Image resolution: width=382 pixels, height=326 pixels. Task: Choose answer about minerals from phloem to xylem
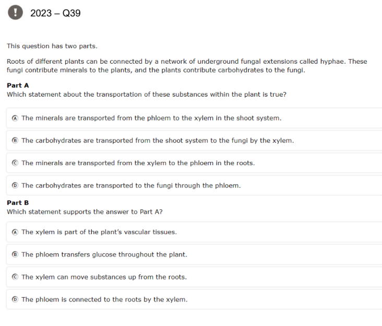[194, 118]
